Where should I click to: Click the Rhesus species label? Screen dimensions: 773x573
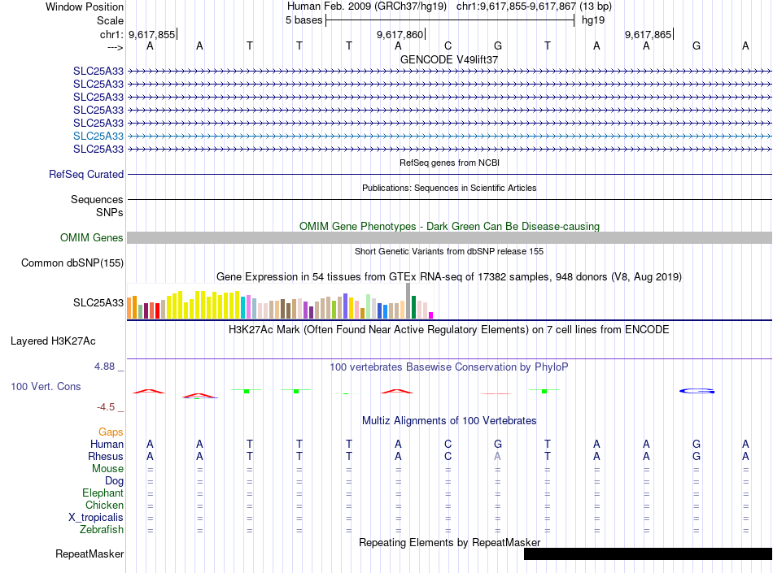click(x=106, y=456)
